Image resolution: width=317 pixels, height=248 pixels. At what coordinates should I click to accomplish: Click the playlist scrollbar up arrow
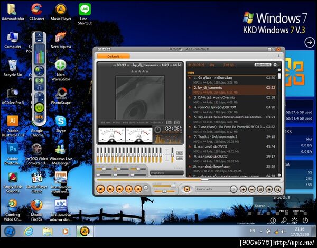pyautogui.click(x=279, y=70)
